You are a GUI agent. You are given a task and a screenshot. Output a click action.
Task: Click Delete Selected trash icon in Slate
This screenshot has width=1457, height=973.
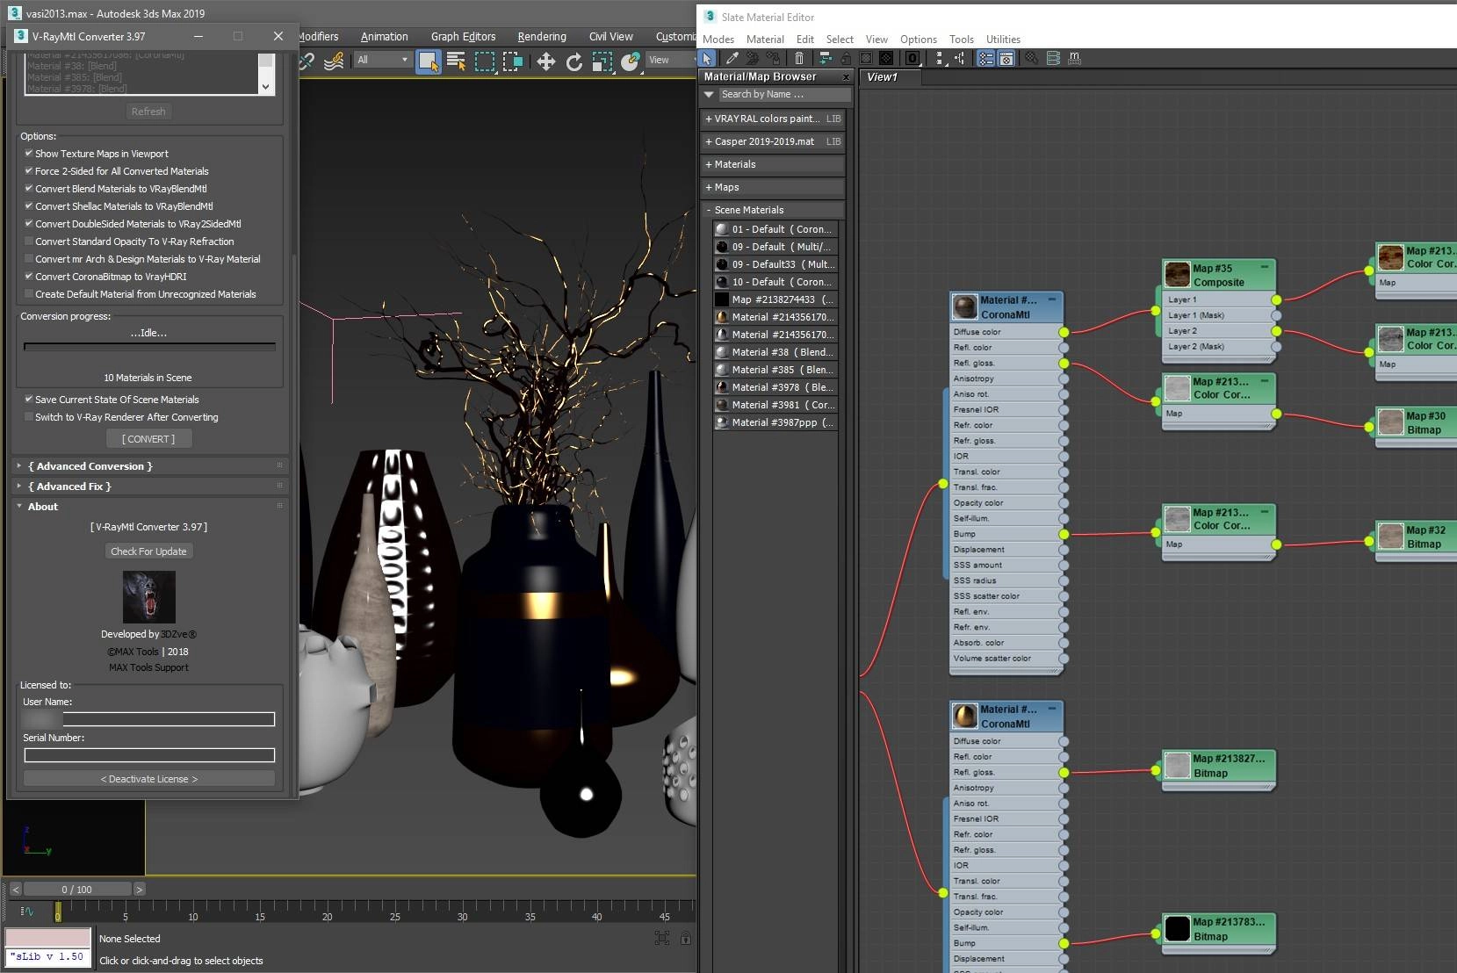pyautogui.click(x=799, y=59)
